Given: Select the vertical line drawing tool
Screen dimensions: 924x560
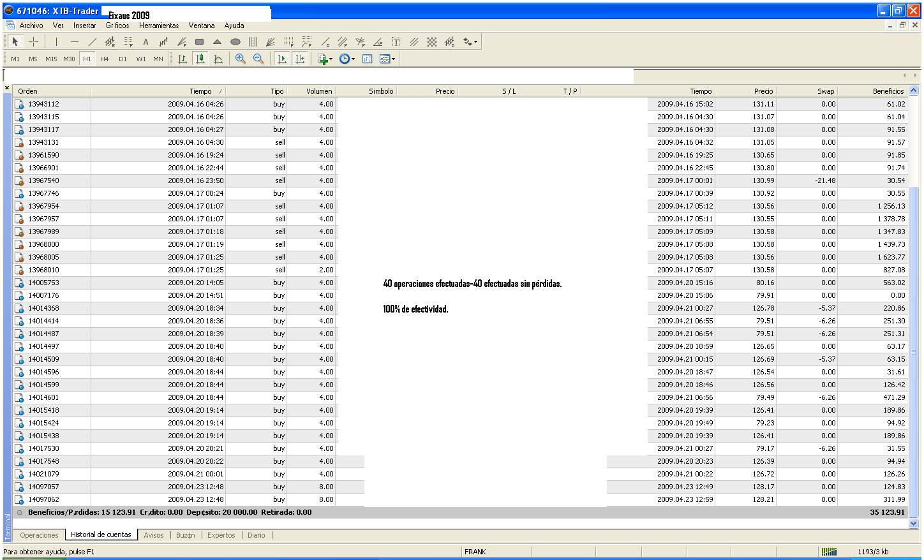Looking at the screenshot, I should 56,42.
